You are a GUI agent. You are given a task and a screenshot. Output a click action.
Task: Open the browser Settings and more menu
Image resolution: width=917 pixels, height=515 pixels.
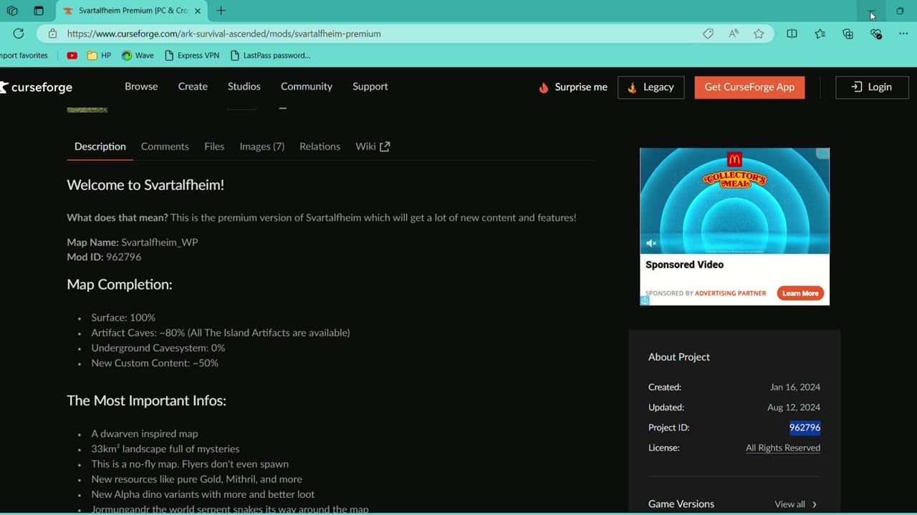click(x=903, y=34)
